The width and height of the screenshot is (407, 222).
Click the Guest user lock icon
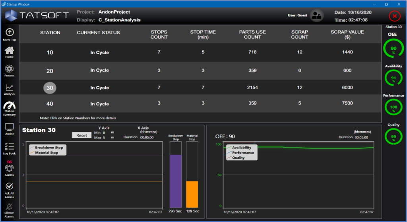(x=316, y=16)
